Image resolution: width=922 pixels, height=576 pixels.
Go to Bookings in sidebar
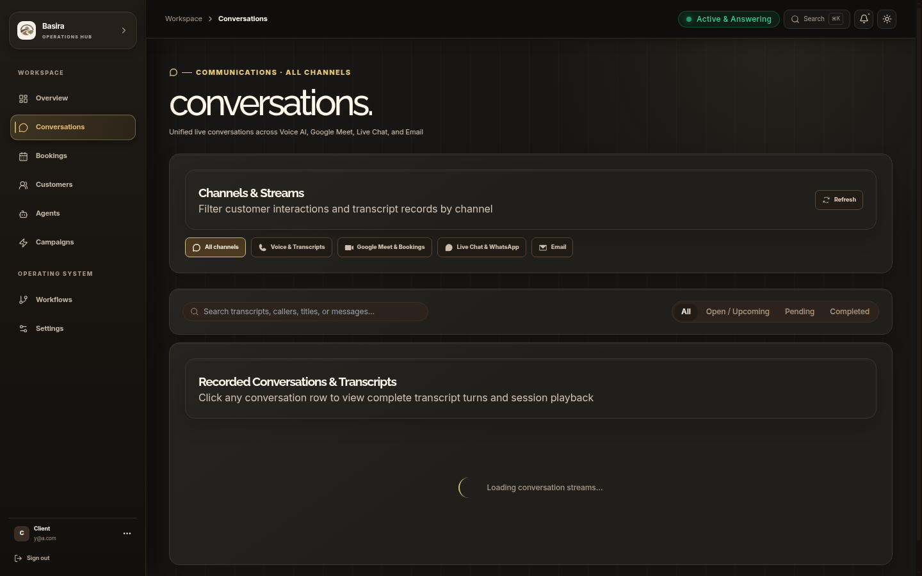point(73,156)
